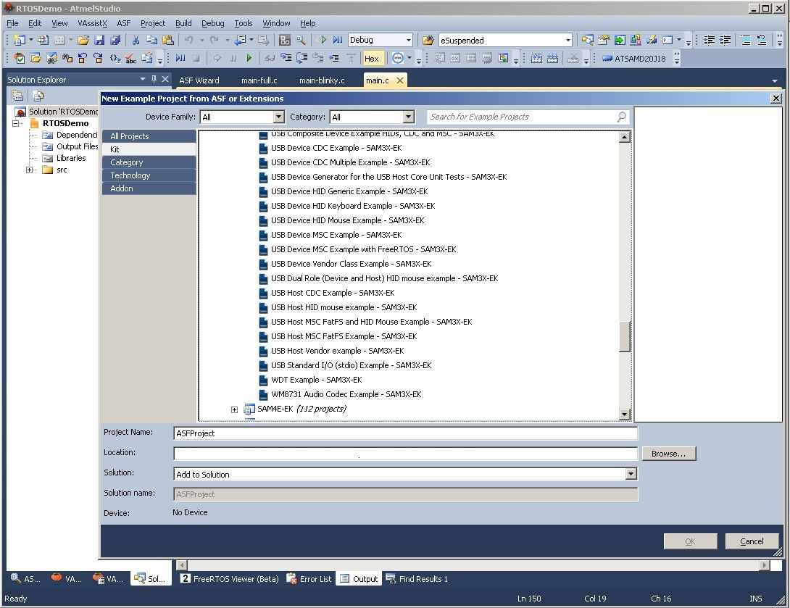The image size is (790, 608).
Task: Open the document tabs overflow dropdown
Action: [774, 80]
